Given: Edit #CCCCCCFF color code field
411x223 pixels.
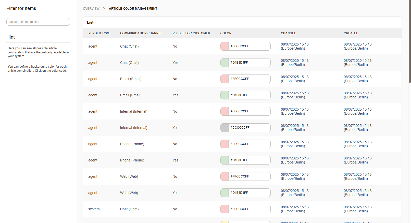Looking at the screenshot, I should [249, 128].
